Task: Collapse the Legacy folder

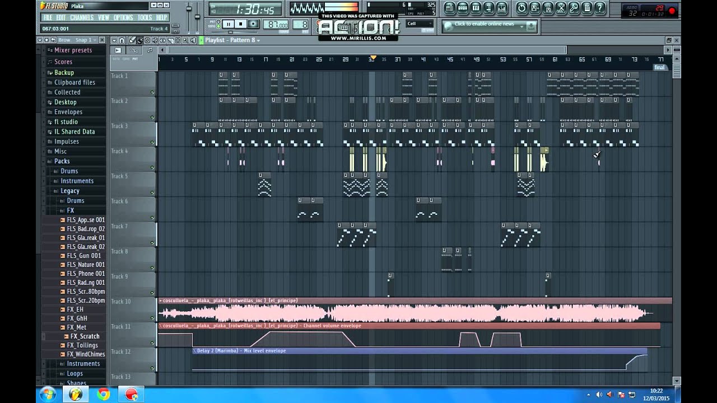Action: point(69,191)
